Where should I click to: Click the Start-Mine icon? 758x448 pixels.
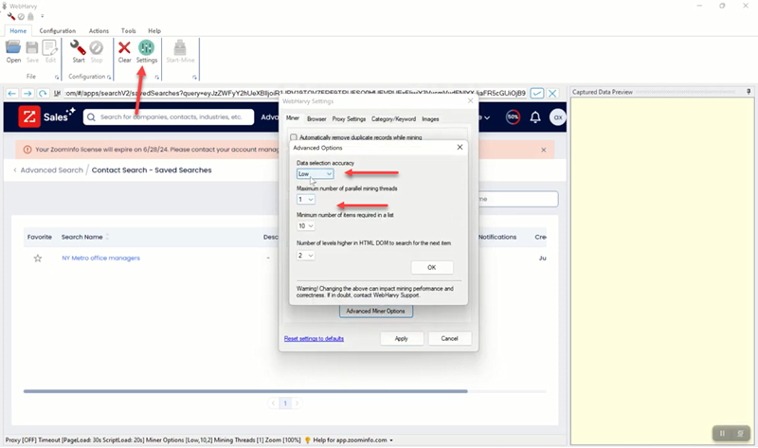pos(180,51)
